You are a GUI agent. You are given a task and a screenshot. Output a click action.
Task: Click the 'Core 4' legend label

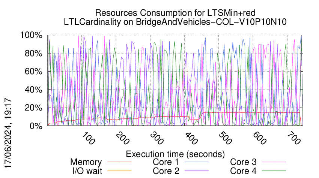243,171
